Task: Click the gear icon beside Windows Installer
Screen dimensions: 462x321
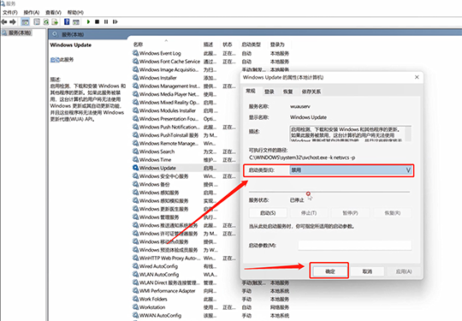Action: point(135,78)
